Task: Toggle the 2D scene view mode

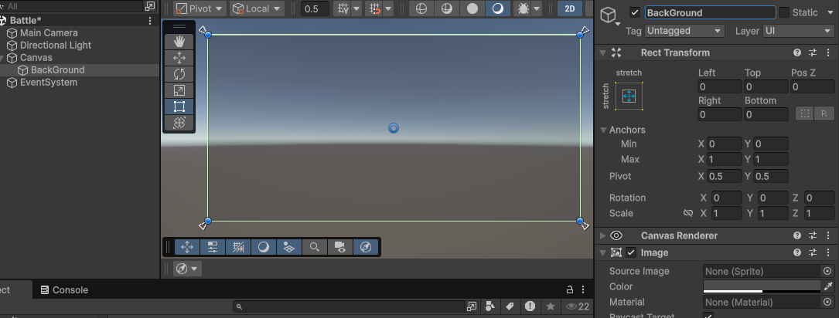Action: [570, 9]
